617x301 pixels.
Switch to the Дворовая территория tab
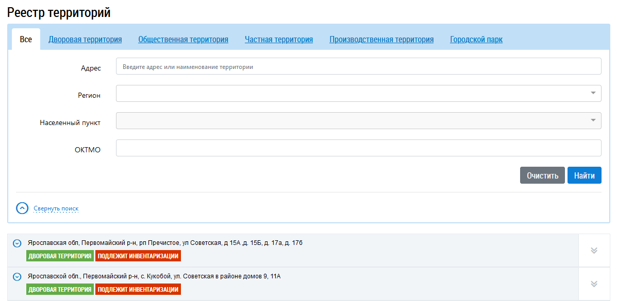[x=85, y=39]
